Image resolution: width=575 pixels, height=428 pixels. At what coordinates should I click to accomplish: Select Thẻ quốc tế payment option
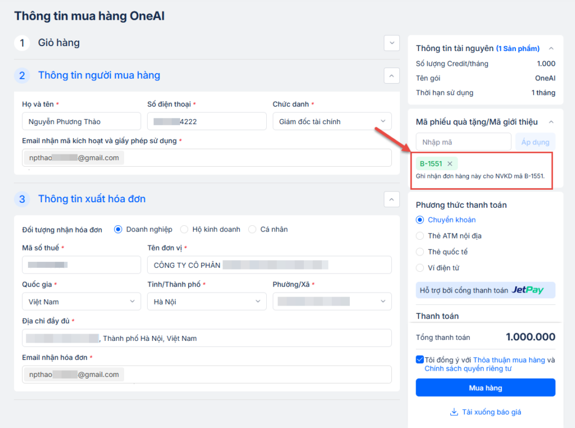click(x=420, y=252)
